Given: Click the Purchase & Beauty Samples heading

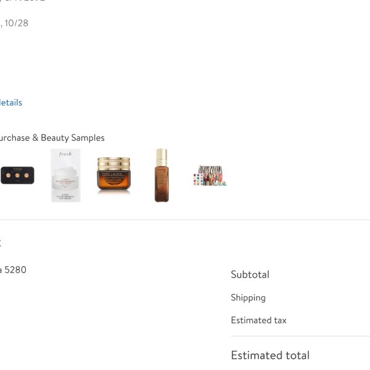Looking at the screenshot, I should (52, 138).
